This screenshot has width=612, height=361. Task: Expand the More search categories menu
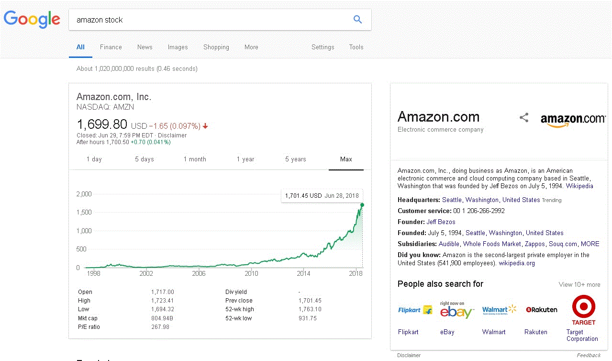coord(251,47)
